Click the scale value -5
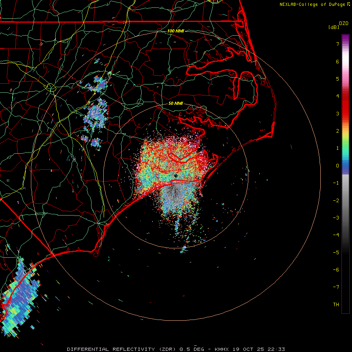The image size is (352, 352). (336, 253)
